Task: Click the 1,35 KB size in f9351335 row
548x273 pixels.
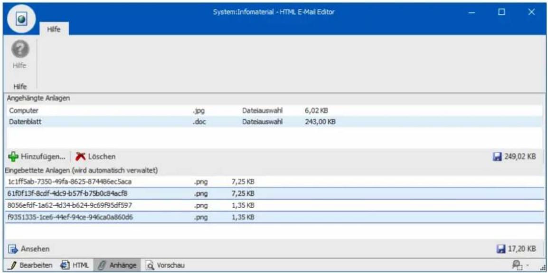Action: click(x=243, y=217)
